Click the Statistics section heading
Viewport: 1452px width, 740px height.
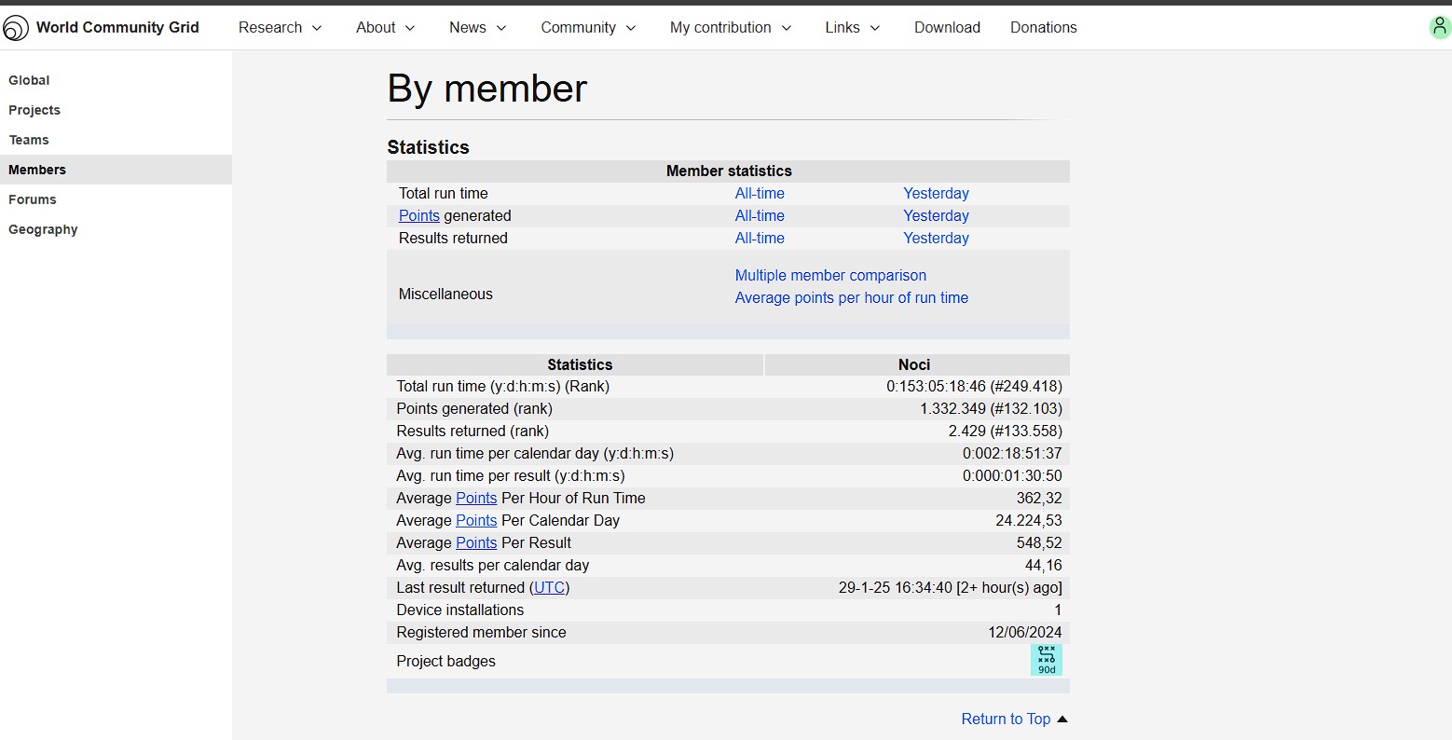(429, 147)
